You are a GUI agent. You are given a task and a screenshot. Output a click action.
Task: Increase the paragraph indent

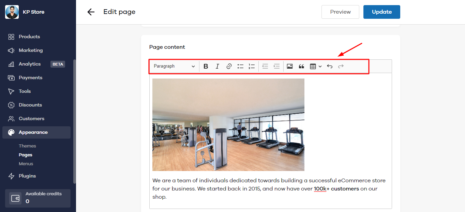277,66
